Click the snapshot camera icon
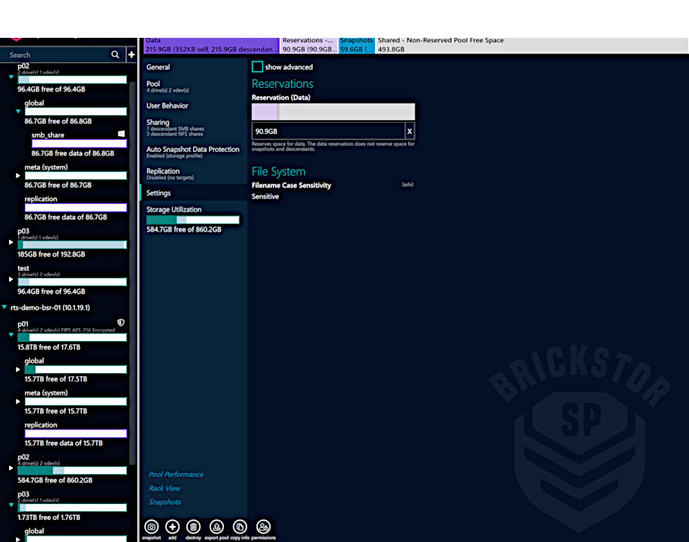The width and height of the screenshot is (689, 542). coord(152,527)
